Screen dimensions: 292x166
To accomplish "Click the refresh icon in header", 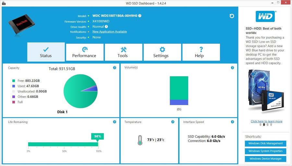I will pos(232,16).
